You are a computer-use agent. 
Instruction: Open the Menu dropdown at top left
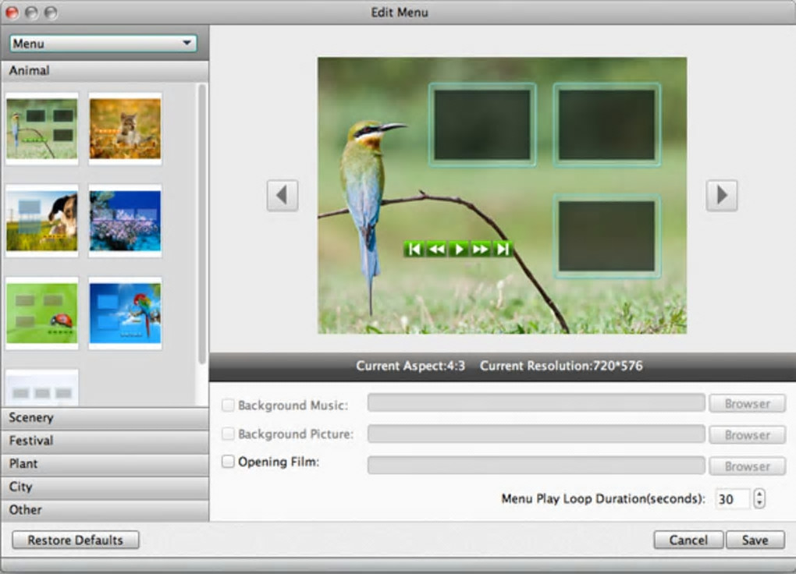103,44
